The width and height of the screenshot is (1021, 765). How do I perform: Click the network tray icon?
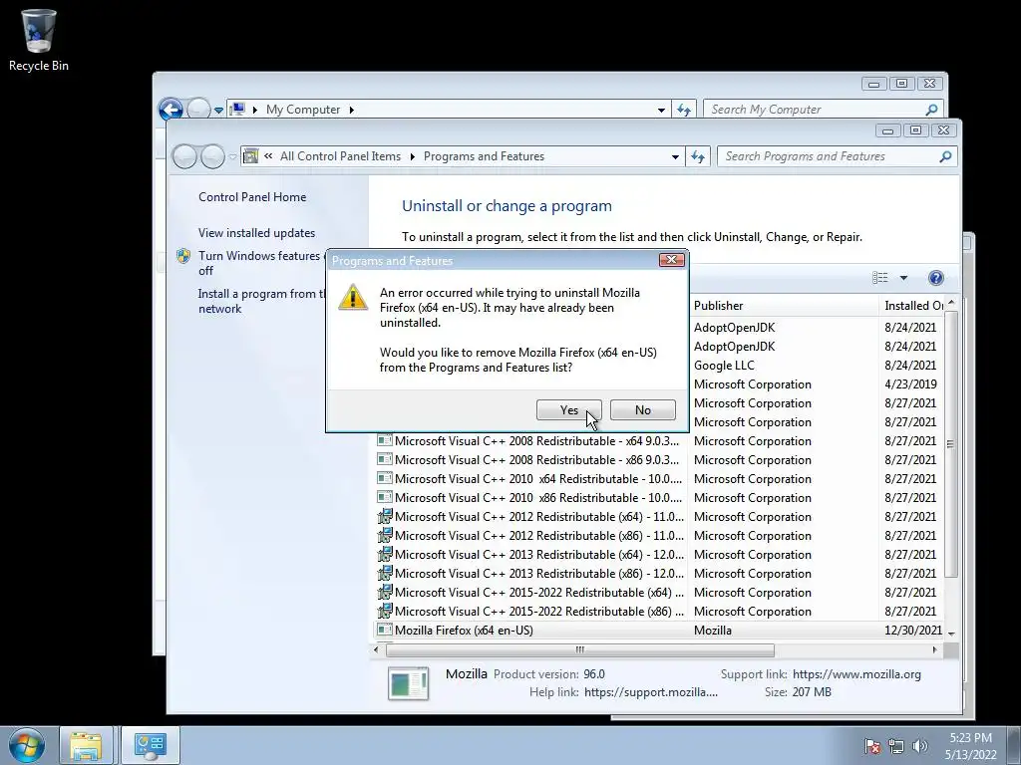click(x=896, y=746)
